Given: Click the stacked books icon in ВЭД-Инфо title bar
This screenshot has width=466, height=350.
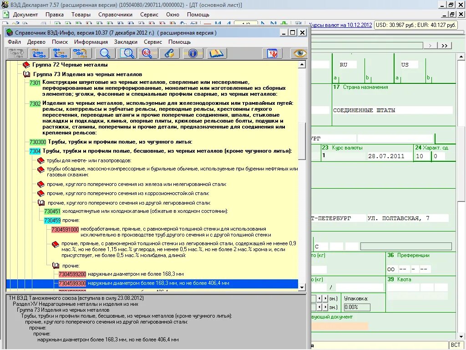Looking at the screenshot, I should tap(10, 33).
